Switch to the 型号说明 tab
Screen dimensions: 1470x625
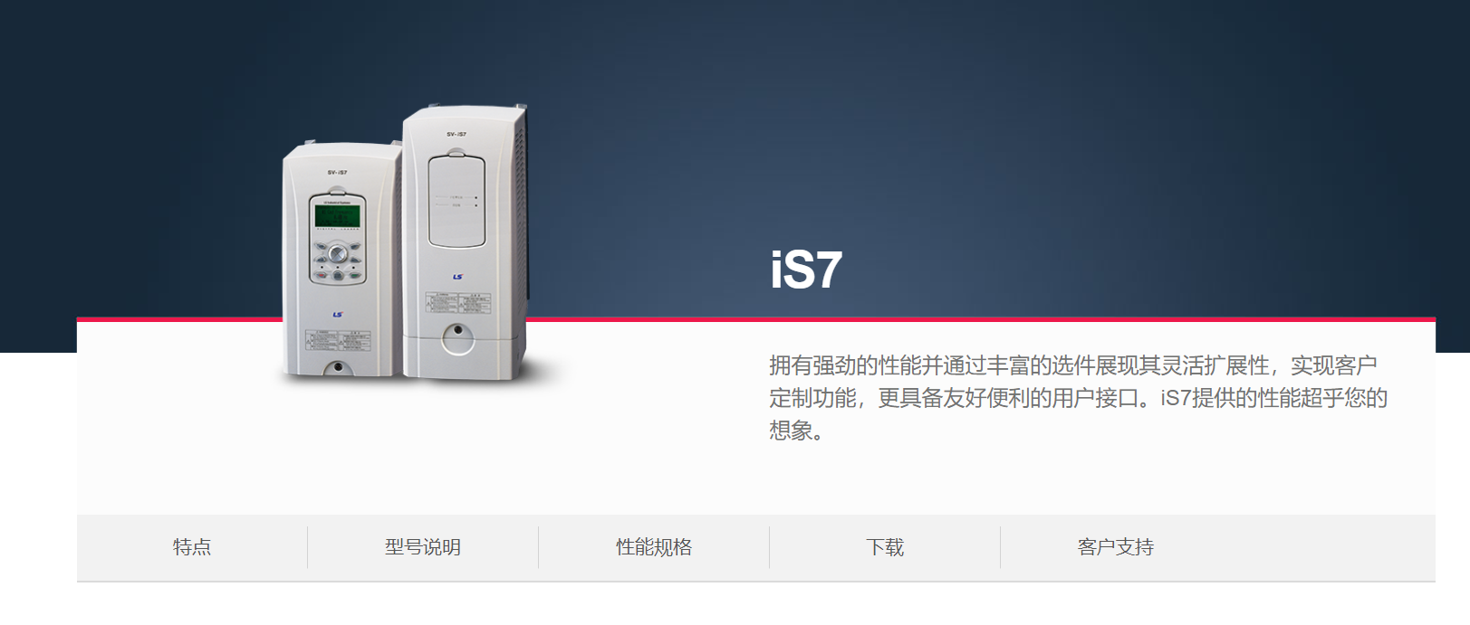(x=423, y=547)
